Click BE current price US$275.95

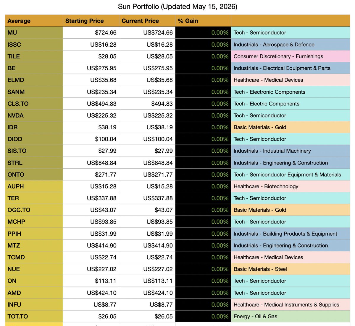point(147,68)
